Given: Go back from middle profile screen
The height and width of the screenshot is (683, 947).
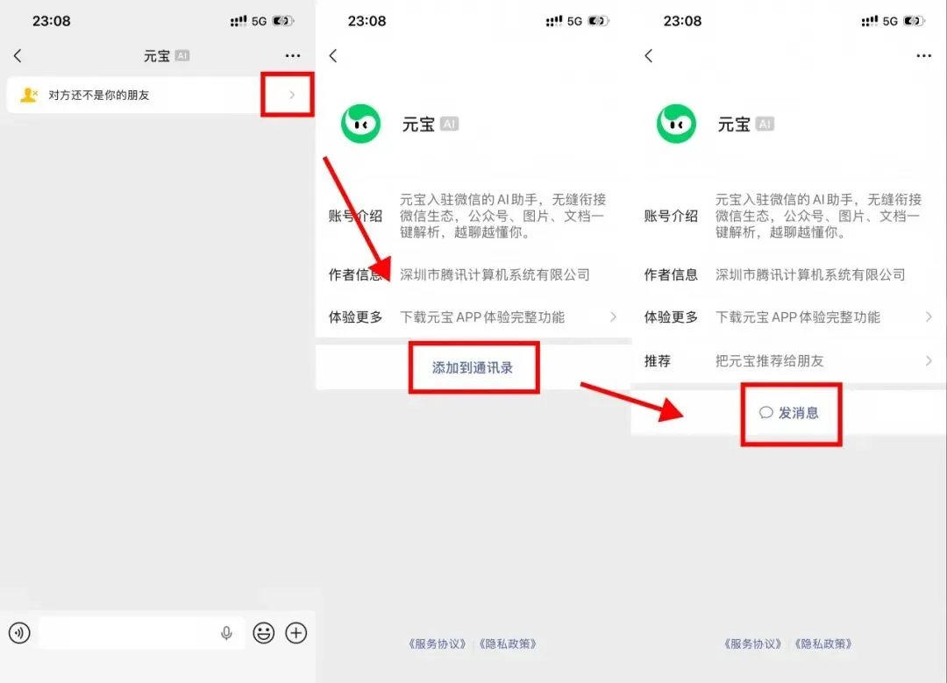Looking at the screenshot, I should (x=333, y=56).
